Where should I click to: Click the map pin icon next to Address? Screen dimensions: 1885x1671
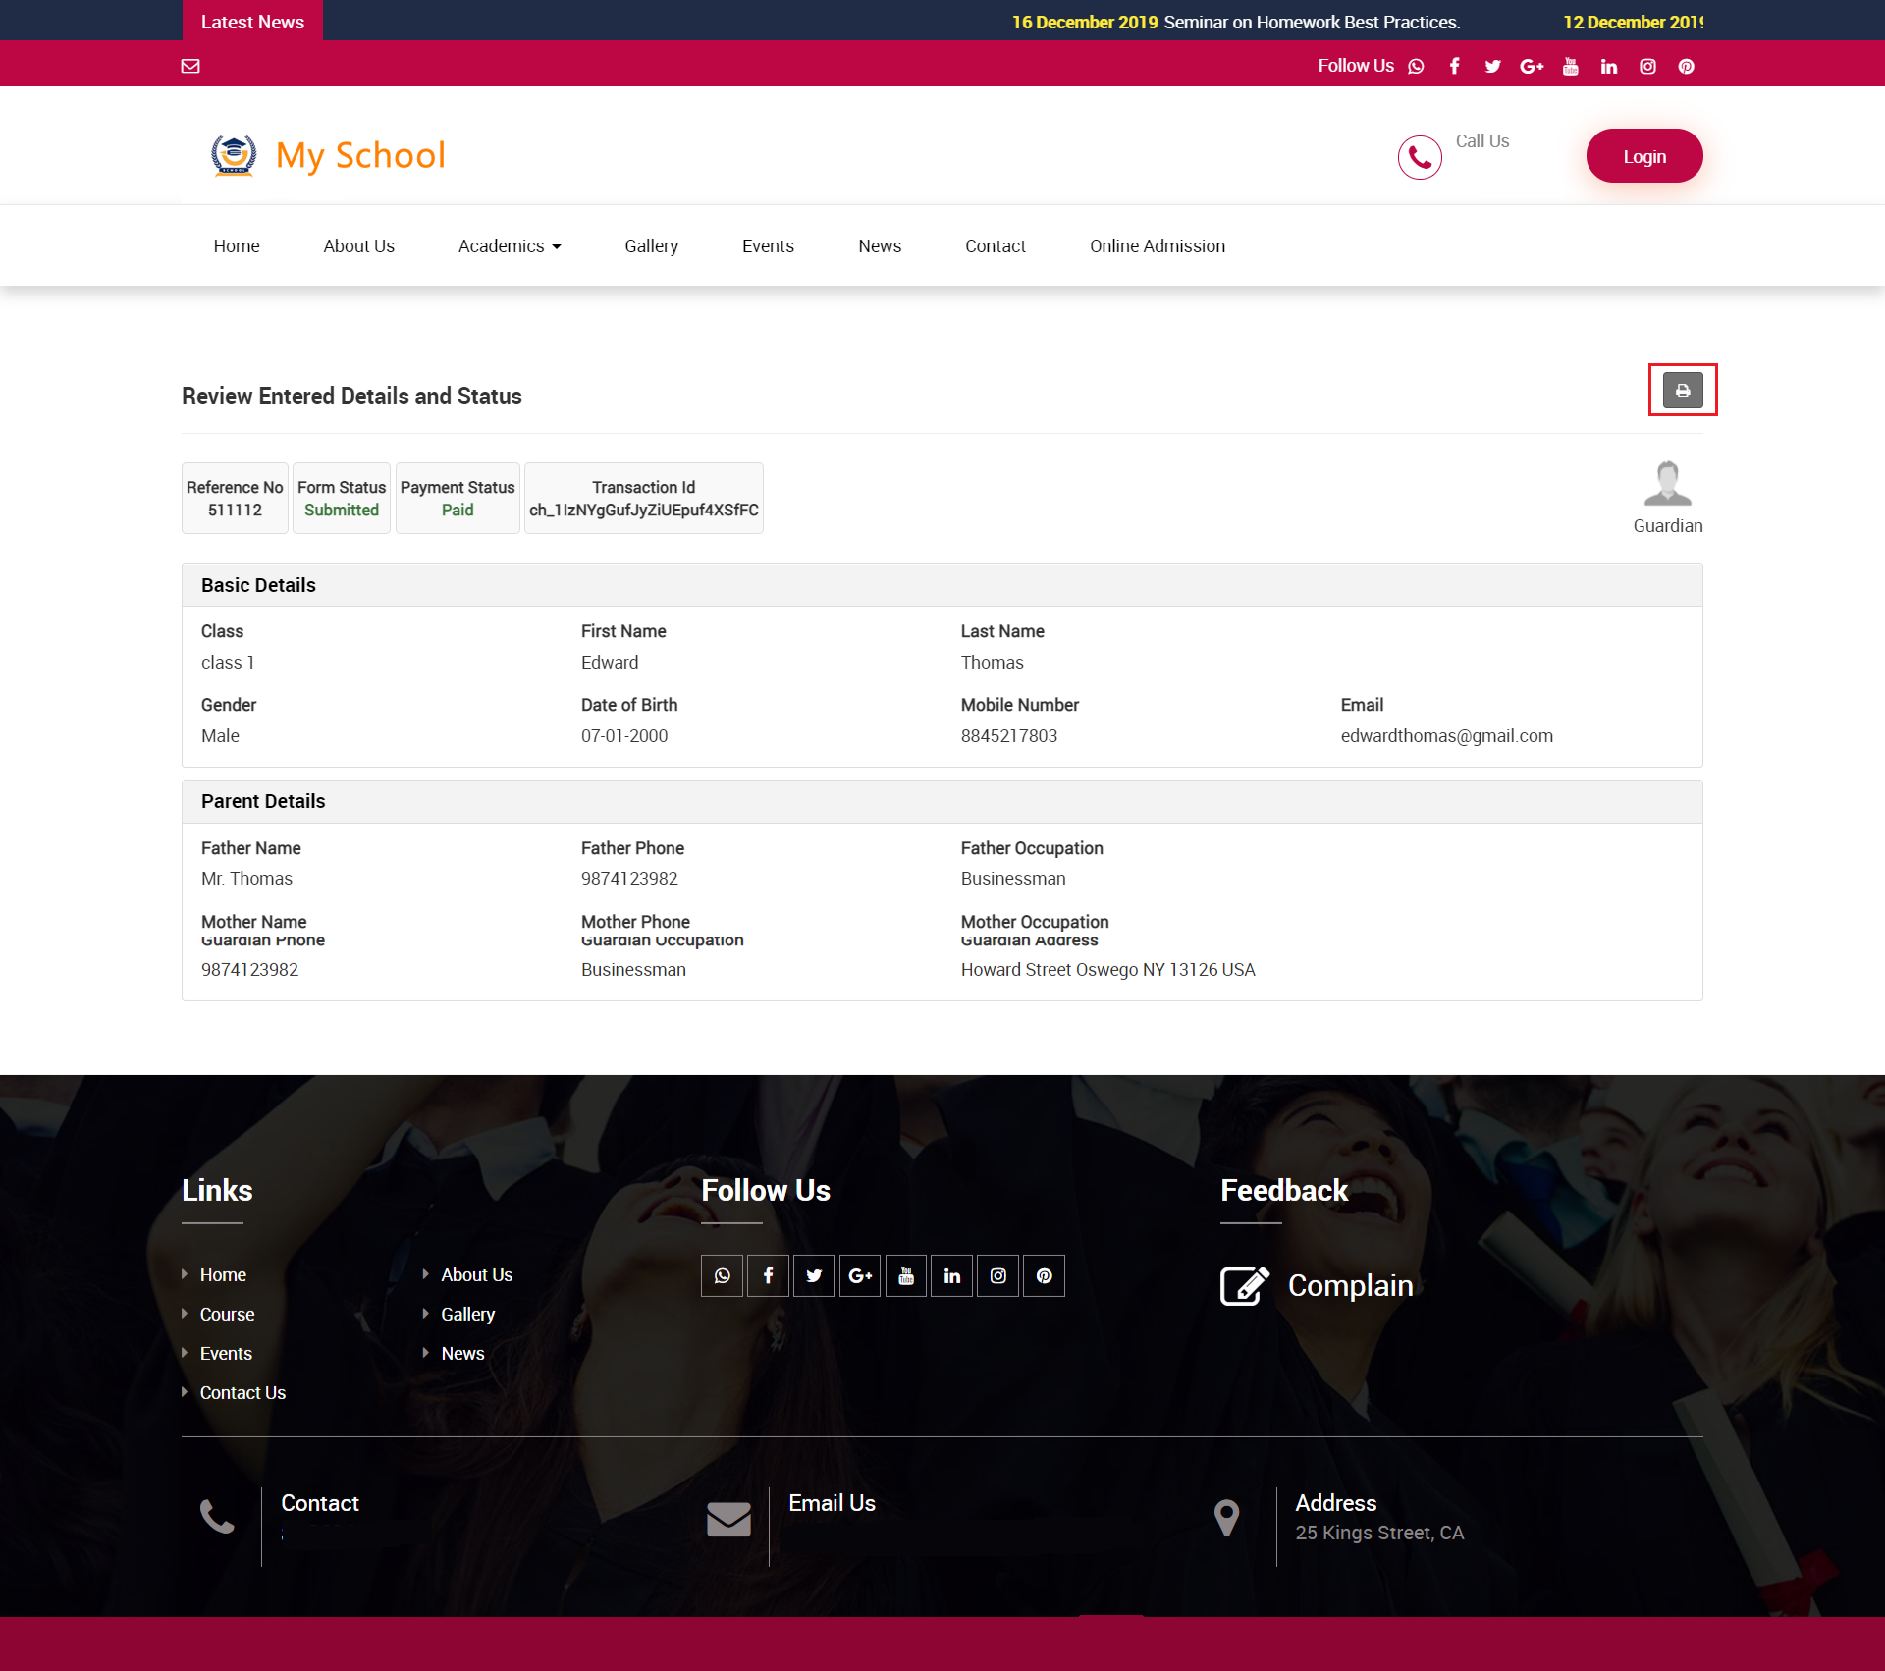pyautogui.click(x=1226, y=1516)
